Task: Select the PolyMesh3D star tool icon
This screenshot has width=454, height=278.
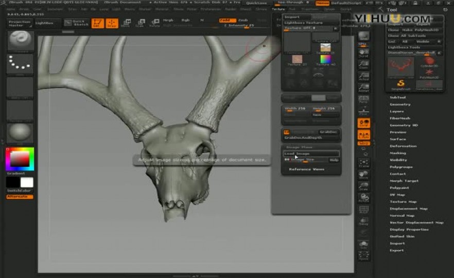Action: (429, 73)
